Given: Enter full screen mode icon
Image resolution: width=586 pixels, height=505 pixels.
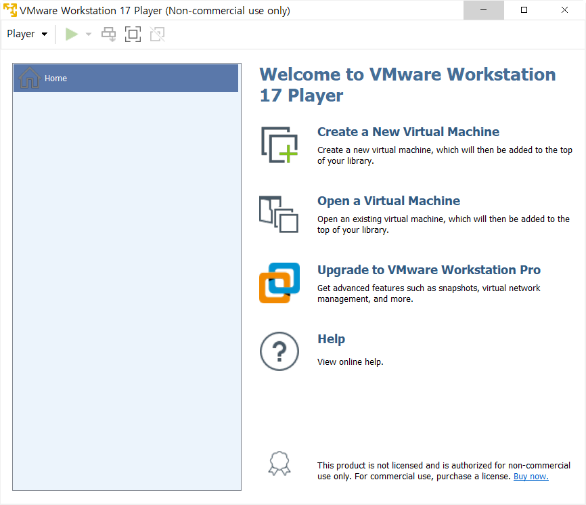Looking at the screenshot, I should [x=133, y=35].
